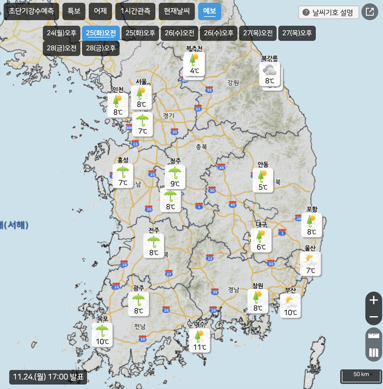
Task: Switch to the 특보 tab
Action: pyautogui.click(x=74, y=11)
